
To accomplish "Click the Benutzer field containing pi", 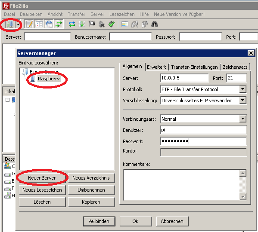I will [204, 130].
